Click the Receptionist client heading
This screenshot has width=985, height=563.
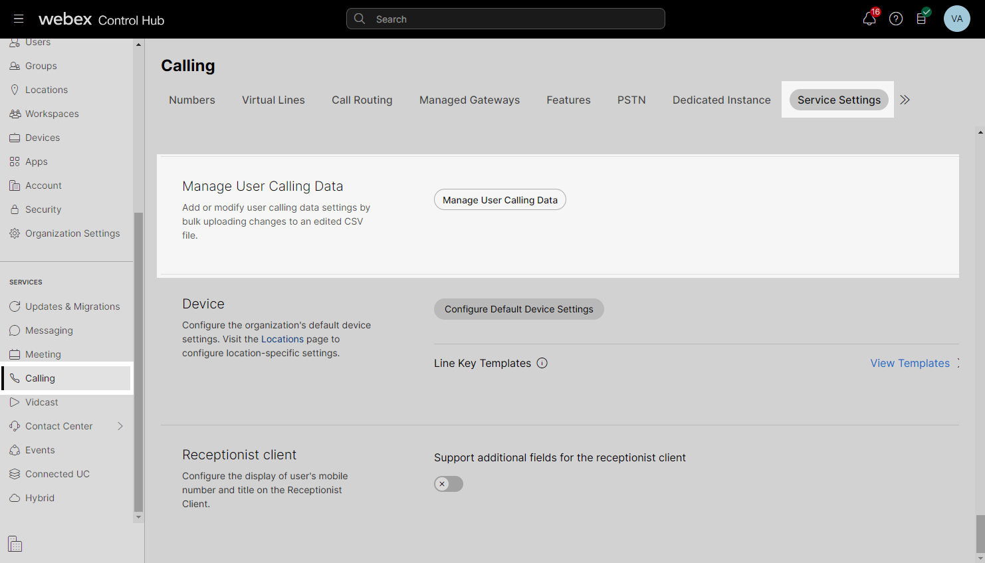(239, 455)
